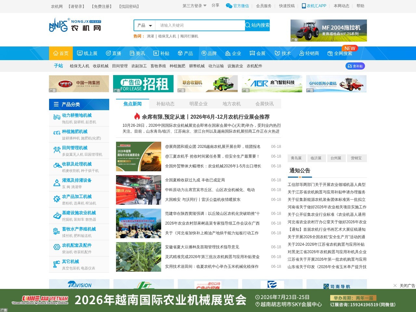This screenshot has width=416, height=312.
Task: Click hot word 滴灌
Action: pos(150,36)
